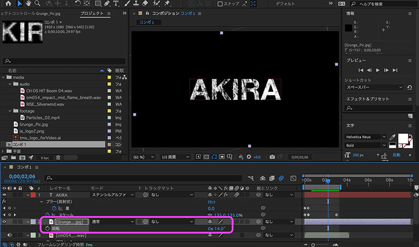
Task: Select the Clone Stamp tool
Action: click(x=136, y=4)
